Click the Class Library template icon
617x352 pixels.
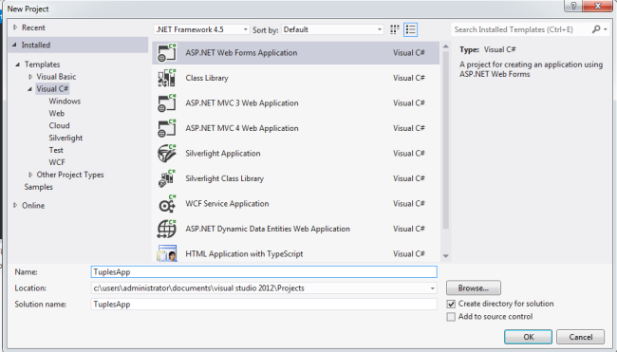(167, 78)
